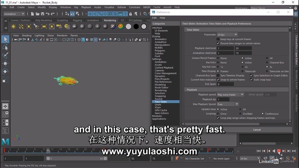
Task: Select the Rotate tool in toolbox
Action: [x=5, y=71]
